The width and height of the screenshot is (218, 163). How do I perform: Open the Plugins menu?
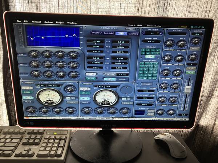pyautogui.click(x=60, y=22)
